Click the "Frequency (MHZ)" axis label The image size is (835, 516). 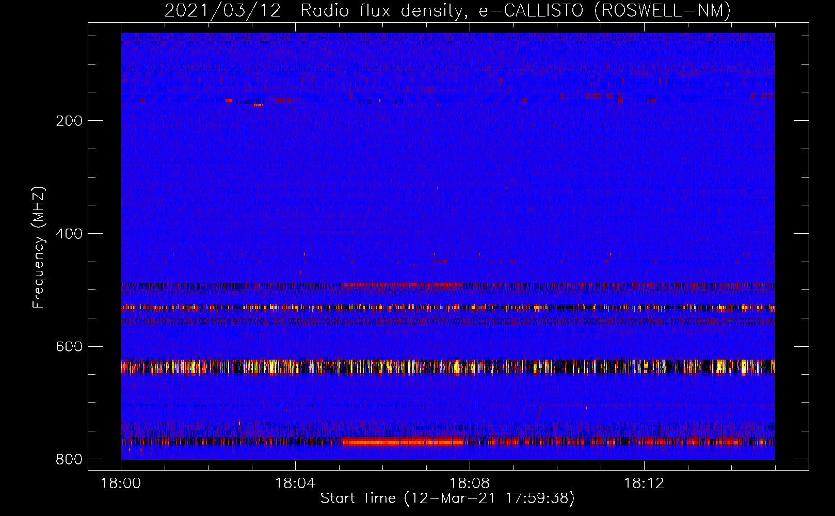[x=39, y=247]
